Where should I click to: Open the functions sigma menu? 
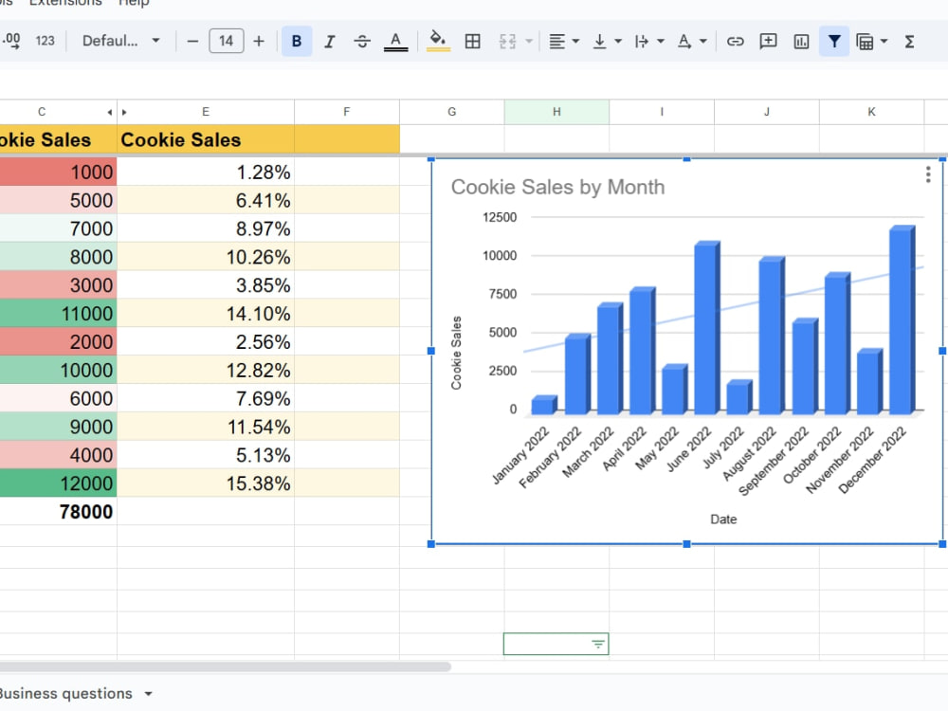click(909, 41)
